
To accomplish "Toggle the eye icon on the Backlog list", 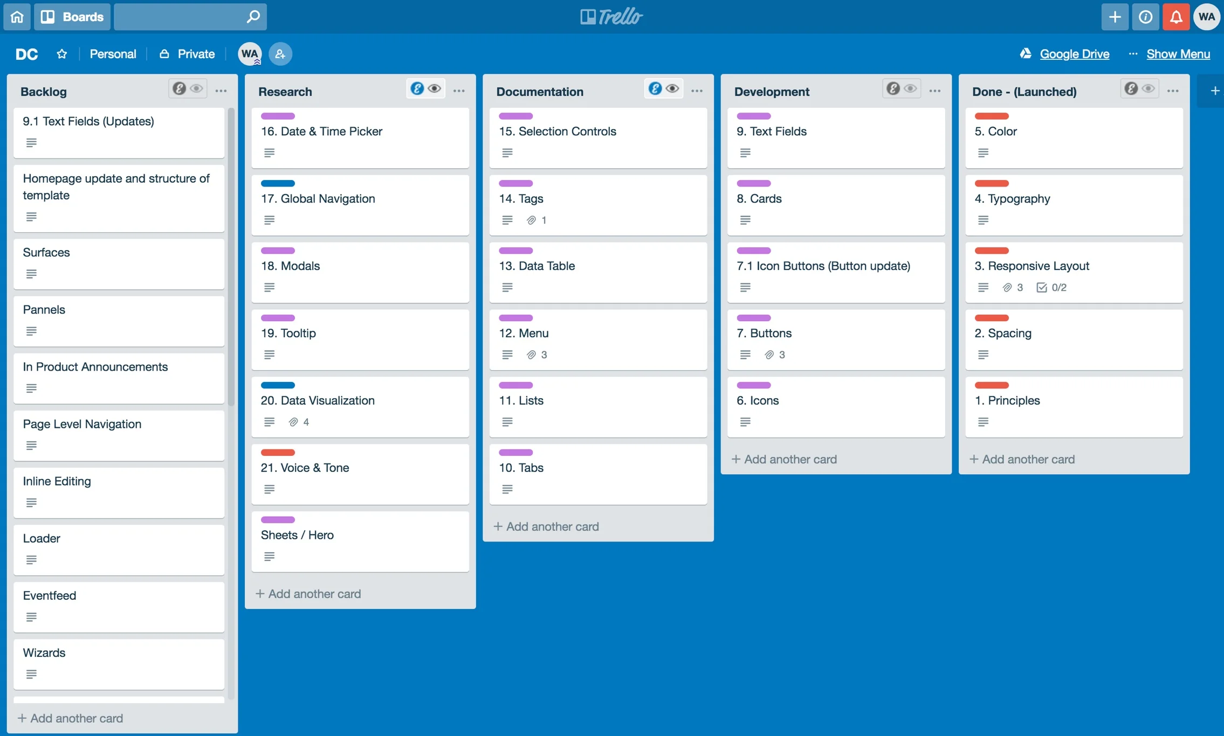I will click(x=196, y=88).
